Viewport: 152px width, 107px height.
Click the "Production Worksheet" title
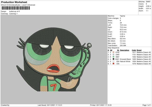(14, 2)
